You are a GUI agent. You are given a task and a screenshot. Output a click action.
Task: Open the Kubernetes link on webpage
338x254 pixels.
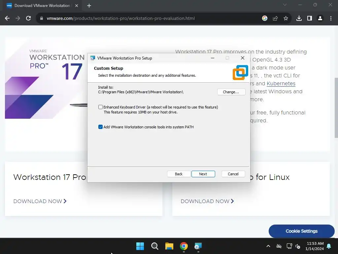click(x=281, y=83)
